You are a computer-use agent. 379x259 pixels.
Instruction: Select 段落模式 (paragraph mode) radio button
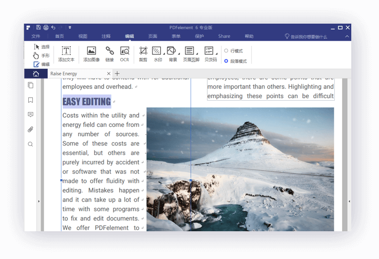click(x=226, y=61)
